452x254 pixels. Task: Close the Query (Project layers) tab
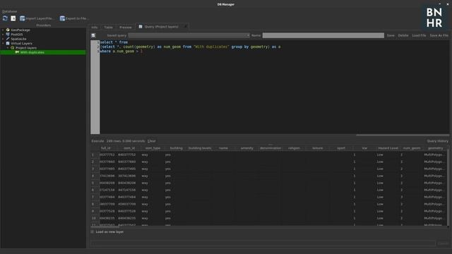coord(185,27)
